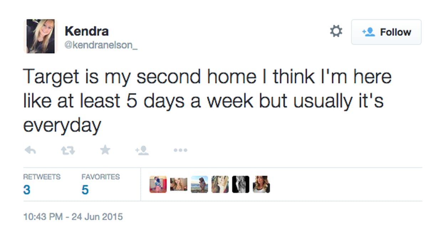View the 3 retweets count
Image resolution: width=448 pixels, height=242 pixels.
27,190
